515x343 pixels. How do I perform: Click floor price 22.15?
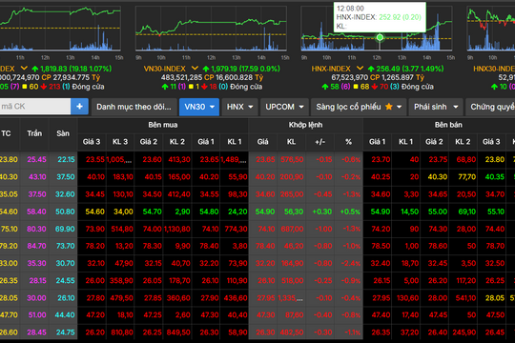tap(66, 159)
